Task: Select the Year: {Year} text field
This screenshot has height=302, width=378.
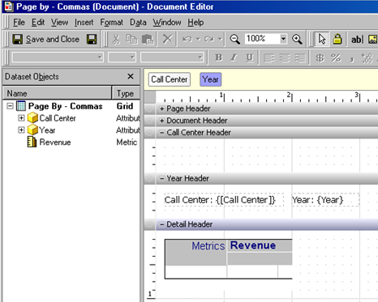Action: pos(325,200)
